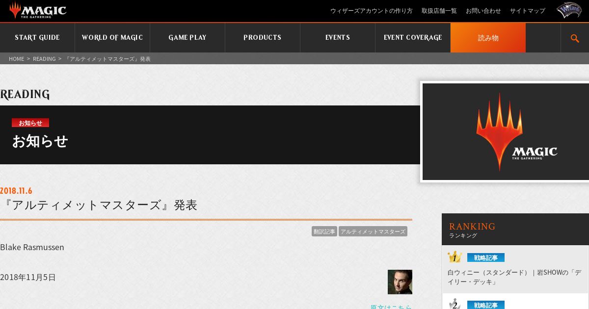Click the red お知らせ category tag
589x309 pixels.
[x=30, y=123]
